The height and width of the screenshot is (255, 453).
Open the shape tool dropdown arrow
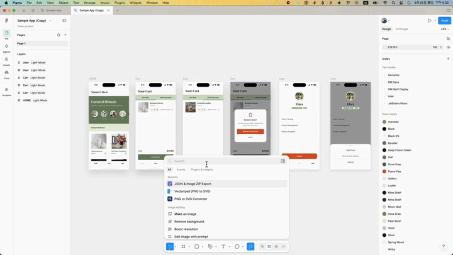[202, 247]
